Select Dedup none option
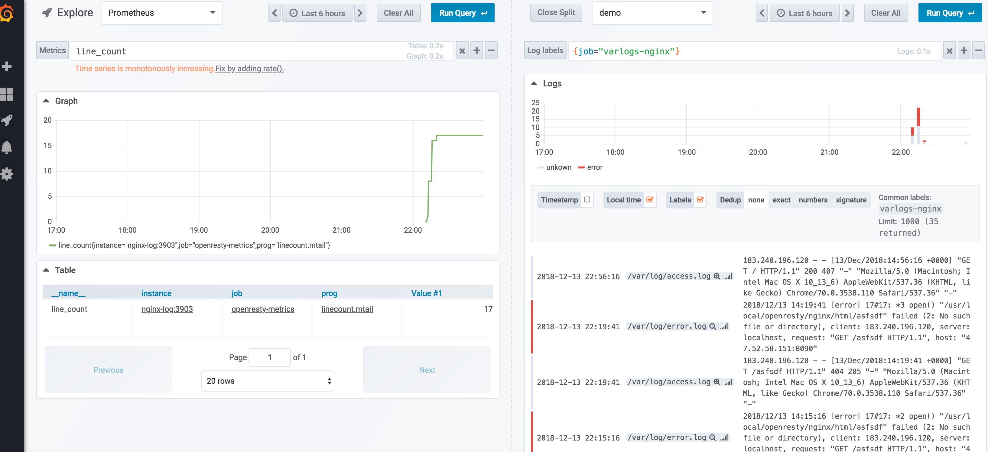Screen dimensions: 988x452 [x=756, y=200]
